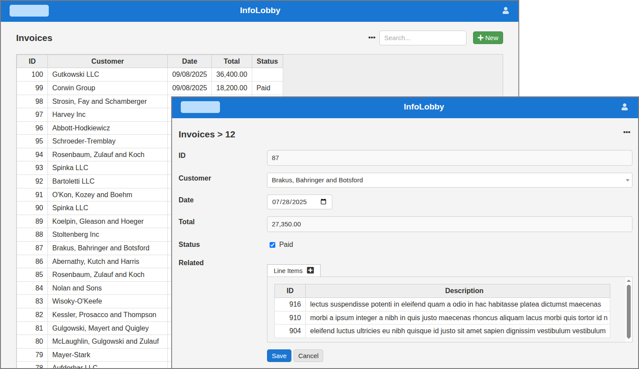The height and width of the screenshot is (369, 639).
Task: Cancel editing invoice 87
Action: tap(308, 355)
